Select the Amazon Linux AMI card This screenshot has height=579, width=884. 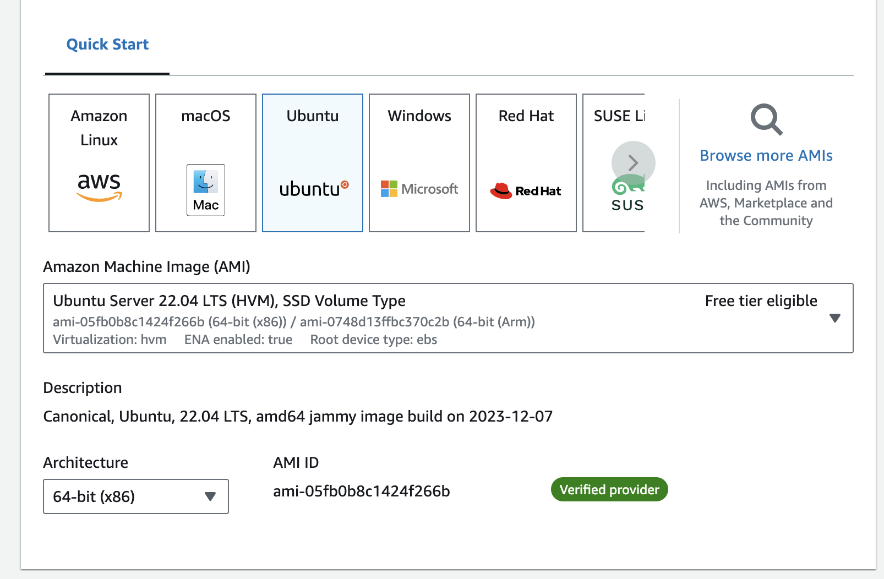pos(99,163)
